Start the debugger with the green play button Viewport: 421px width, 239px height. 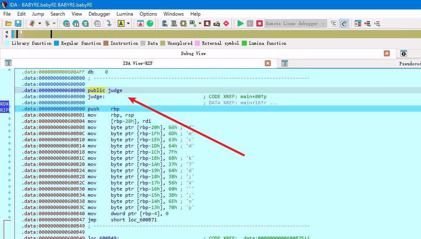pyautogui.click(x=241, y=23)
